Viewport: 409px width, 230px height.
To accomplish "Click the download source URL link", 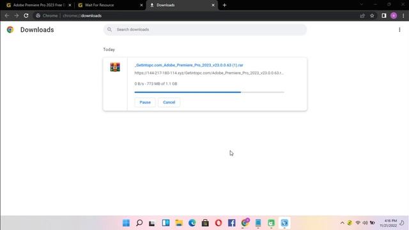I will click(x=209, y=73).
